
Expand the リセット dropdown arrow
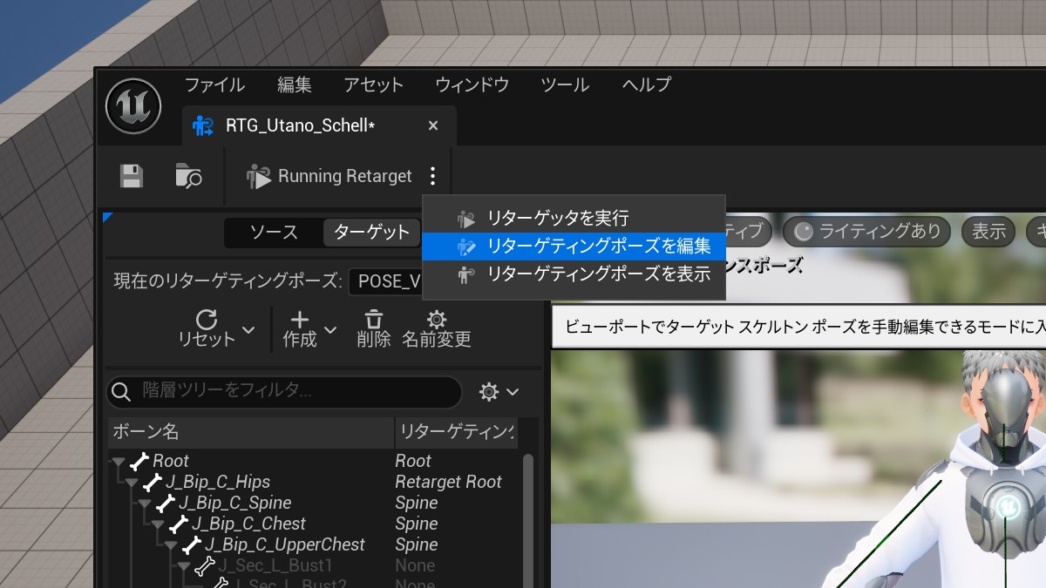coord(248,329)
